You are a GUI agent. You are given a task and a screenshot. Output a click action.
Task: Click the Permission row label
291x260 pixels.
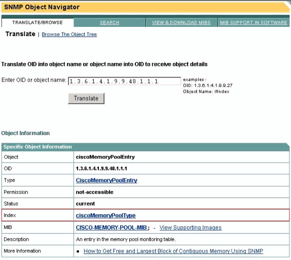[x=16, y=192]
